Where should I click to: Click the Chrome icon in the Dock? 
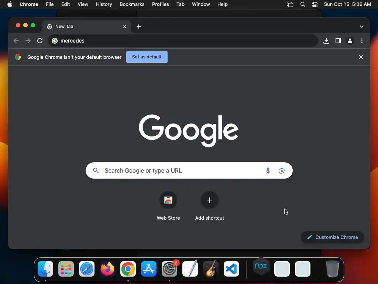click(128, 269)
